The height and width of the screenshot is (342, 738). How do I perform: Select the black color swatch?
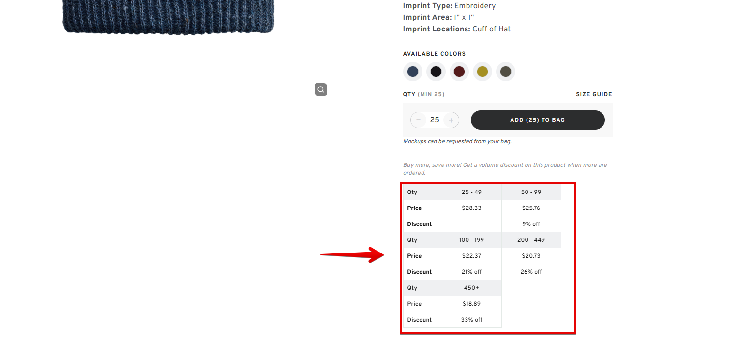[x=436, y=72]
